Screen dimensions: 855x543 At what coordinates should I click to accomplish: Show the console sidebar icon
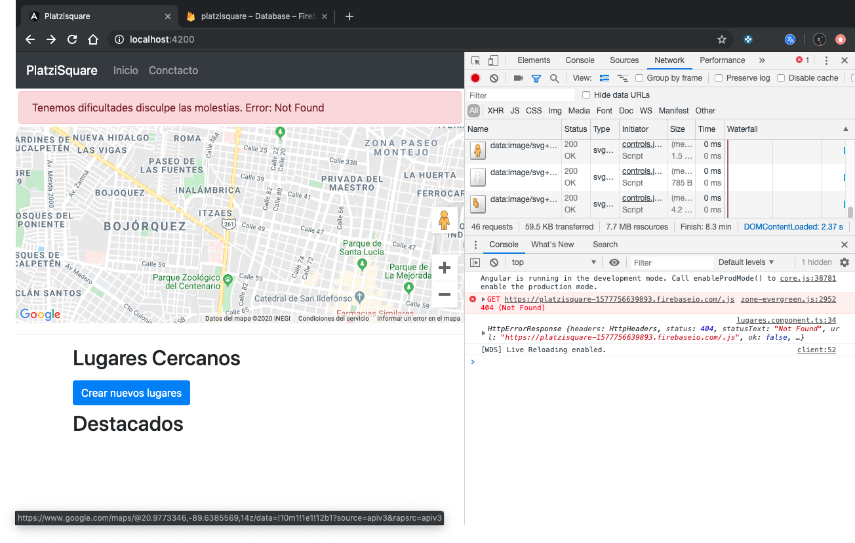click(x=475, y=262)
